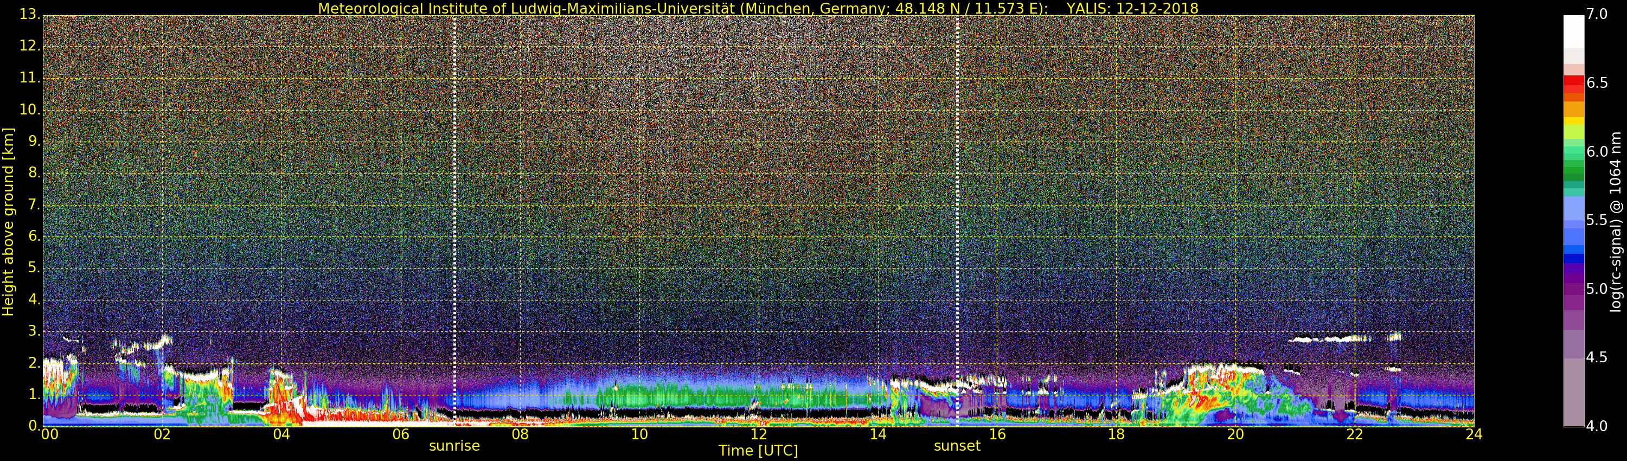Click the time axis tick '20'
This screenshot has width=1627, height=461.
pyautogui.click(x=1235, y=434)
